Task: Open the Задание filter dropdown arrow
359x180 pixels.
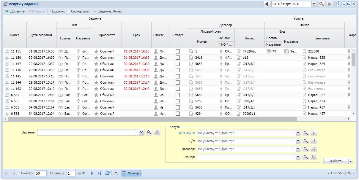Action: point(142,133)
